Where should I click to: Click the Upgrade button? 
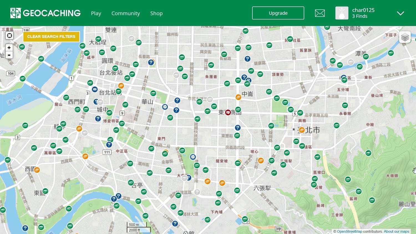coord(278,13)
